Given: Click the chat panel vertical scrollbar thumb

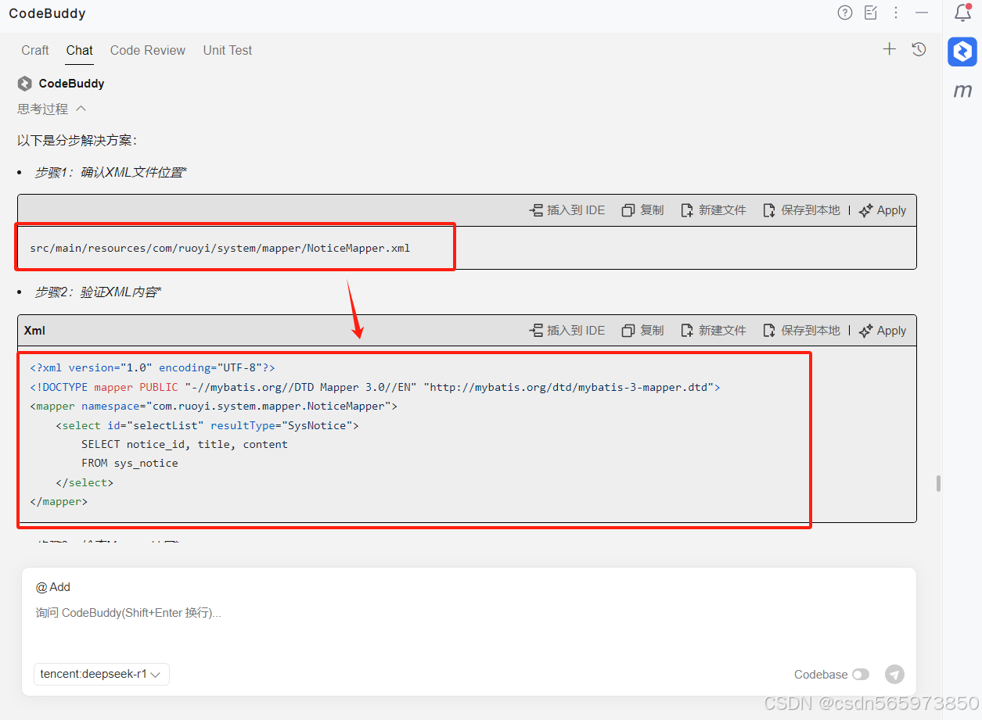Looking at the screenshot, I should tap(938, 483).
